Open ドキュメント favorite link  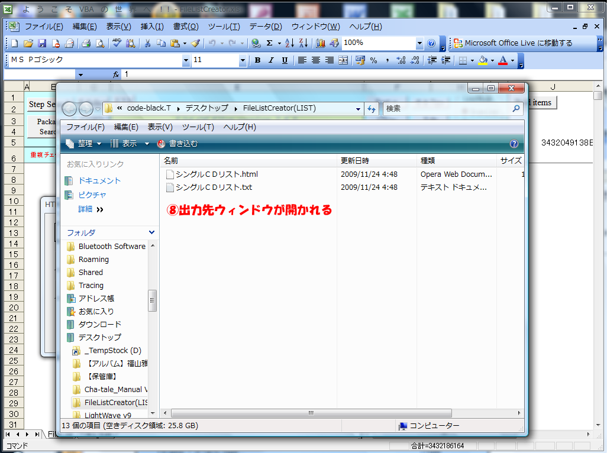99,181
